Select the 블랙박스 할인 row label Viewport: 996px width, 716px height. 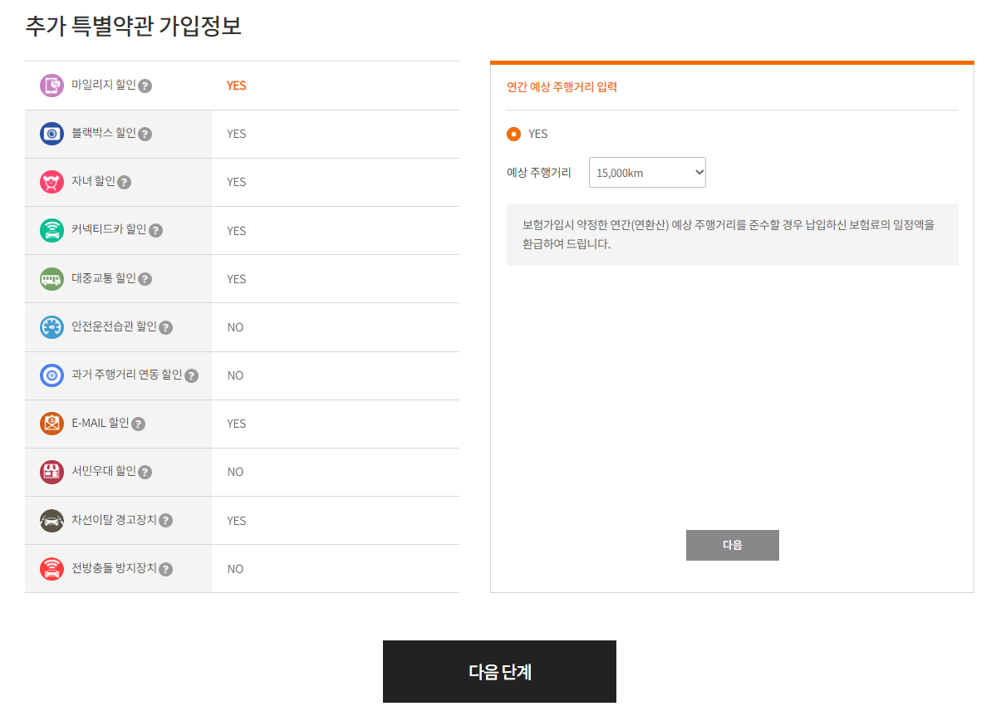(x=104, y=133)
